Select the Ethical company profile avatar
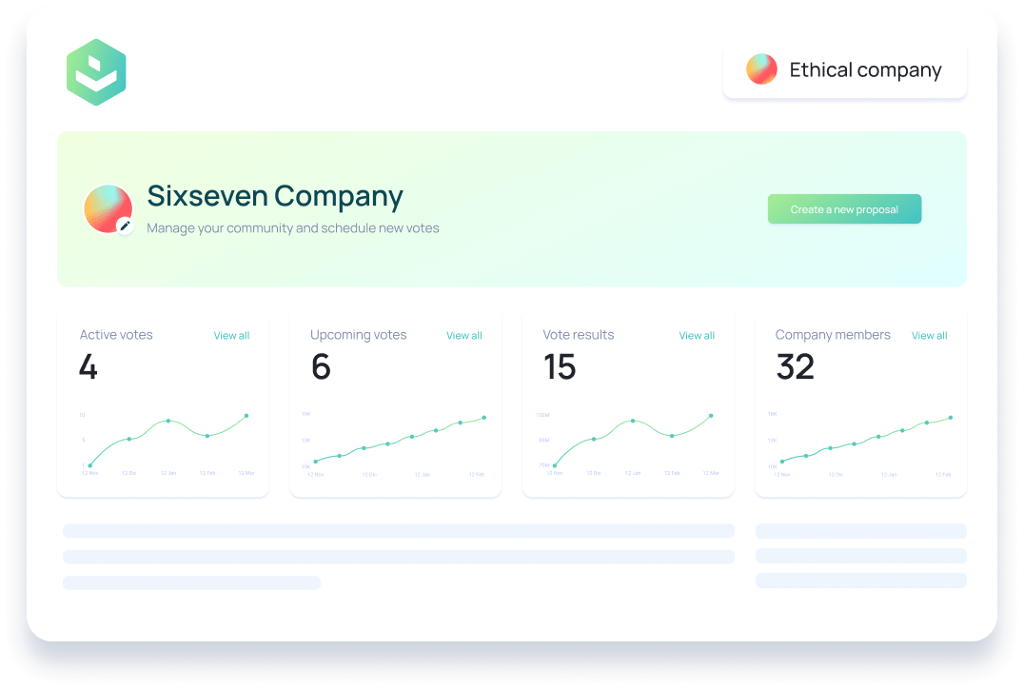Viewport: 1024px width, 689px height. point(761,69)
